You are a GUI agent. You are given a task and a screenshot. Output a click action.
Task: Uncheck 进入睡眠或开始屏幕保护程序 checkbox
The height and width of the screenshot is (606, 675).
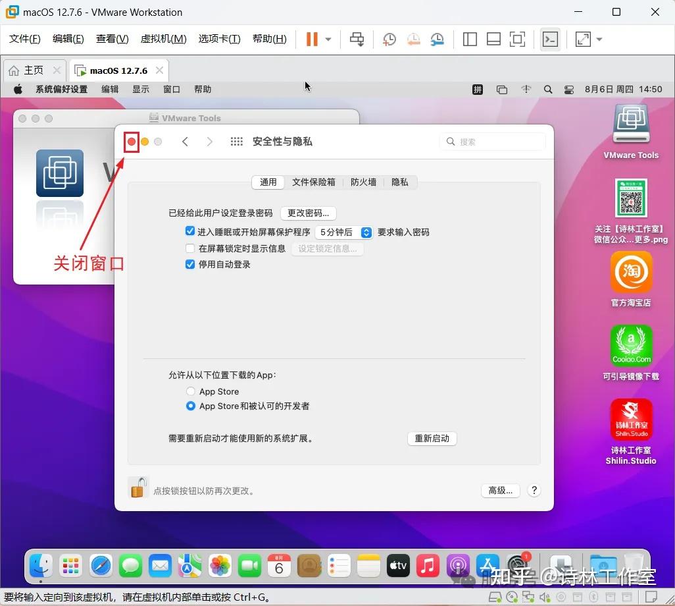[190, 231]
